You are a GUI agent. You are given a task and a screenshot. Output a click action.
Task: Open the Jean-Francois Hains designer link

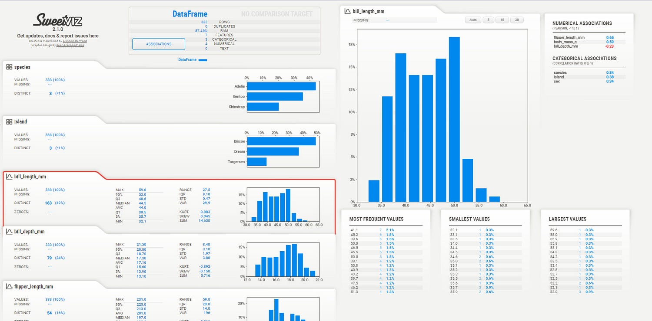tap(70, 45)
